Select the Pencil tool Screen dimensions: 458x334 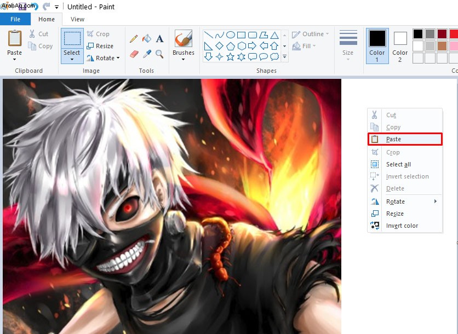[x=134, y=38]
